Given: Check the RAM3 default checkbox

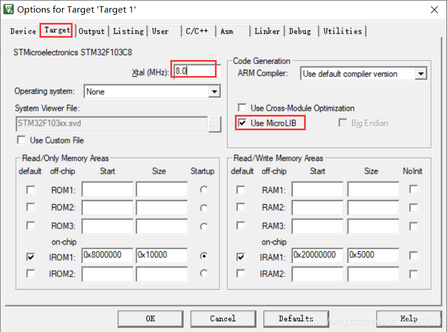Looking at the screenshot, I should tap(241, 226).
